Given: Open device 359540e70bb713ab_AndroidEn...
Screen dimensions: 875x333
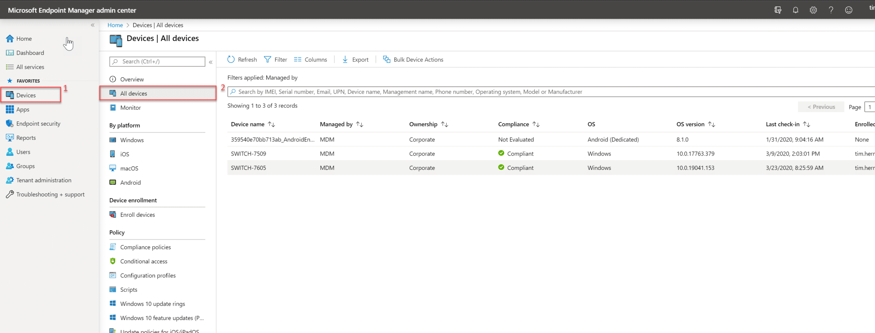Looking at the screenshot, I should click(x=272, y=139).
